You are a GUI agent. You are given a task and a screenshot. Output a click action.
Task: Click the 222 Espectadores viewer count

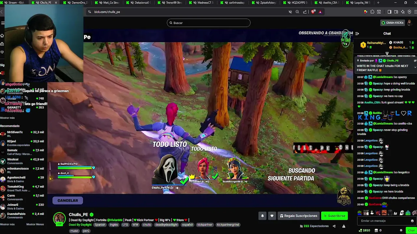314,226
